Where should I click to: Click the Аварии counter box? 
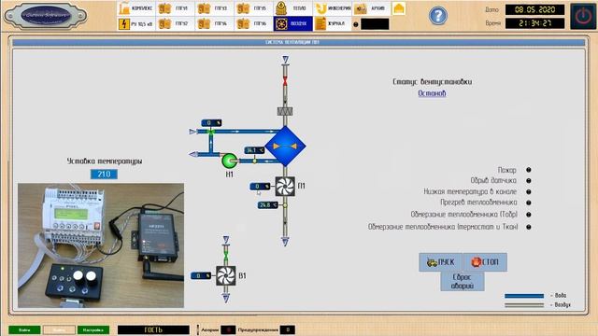[x=228, y=329]
